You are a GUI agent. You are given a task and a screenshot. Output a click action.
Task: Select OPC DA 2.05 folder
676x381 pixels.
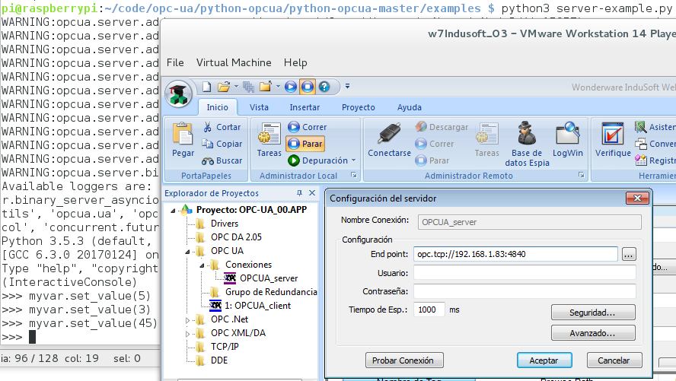coord(236,237)
